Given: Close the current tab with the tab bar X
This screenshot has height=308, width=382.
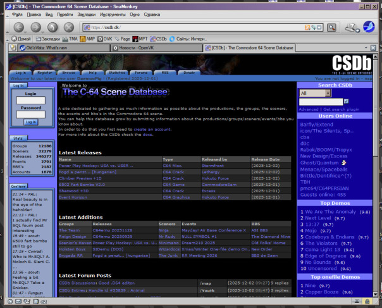Looking at the screenshot, I should click(373, 48).
